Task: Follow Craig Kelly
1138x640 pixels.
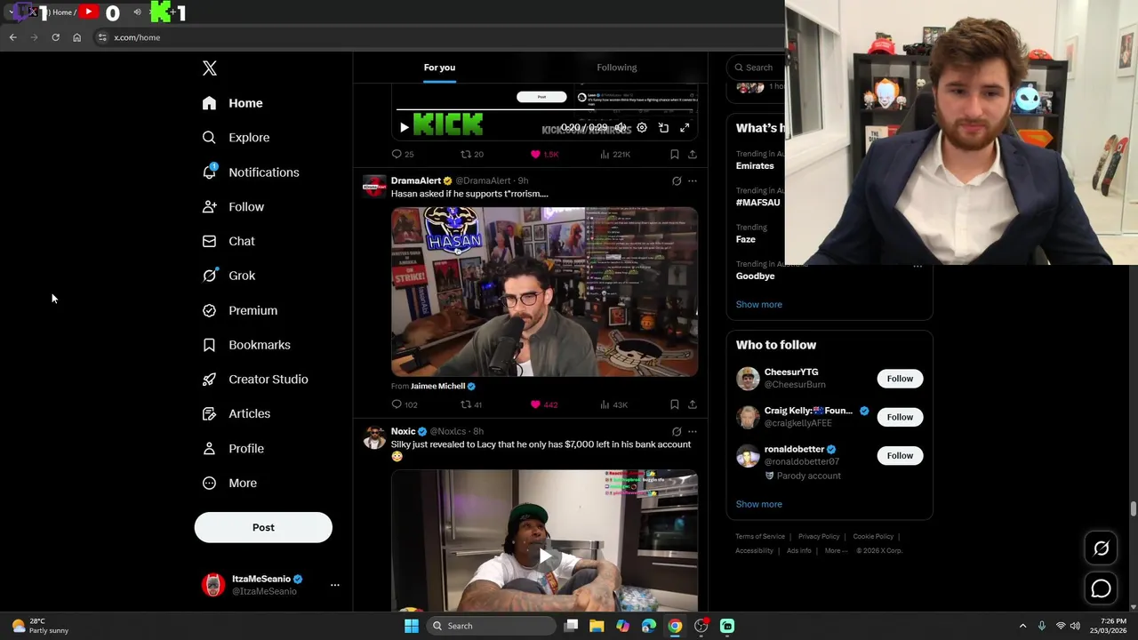Action: click(x=900, y=417)
